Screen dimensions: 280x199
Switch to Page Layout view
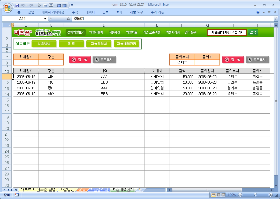[218, 195]
